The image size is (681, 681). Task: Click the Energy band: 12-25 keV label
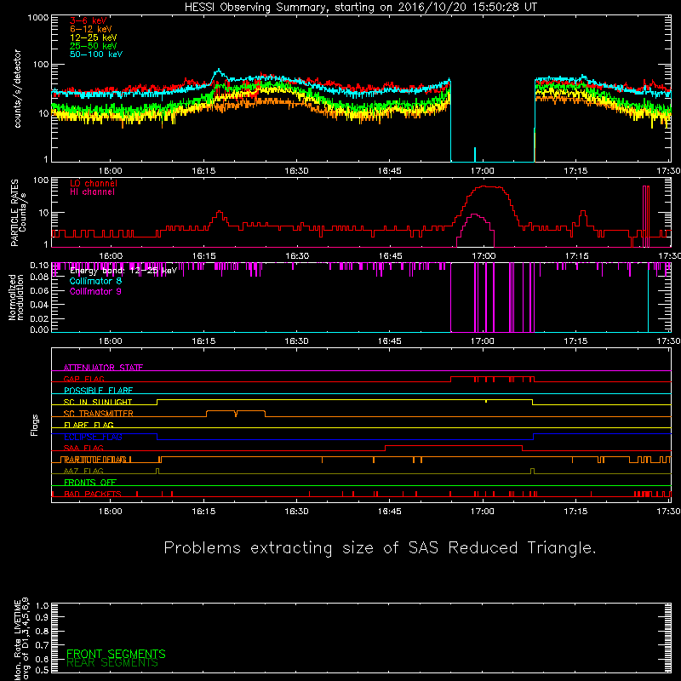click(123, 271)
